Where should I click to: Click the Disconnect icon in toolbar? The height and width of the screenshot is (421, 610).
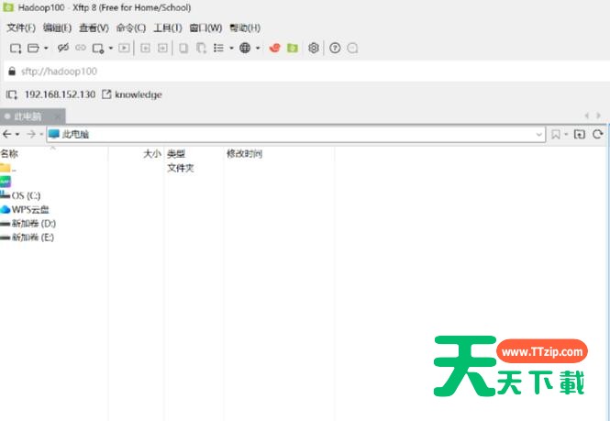(63, 48)
